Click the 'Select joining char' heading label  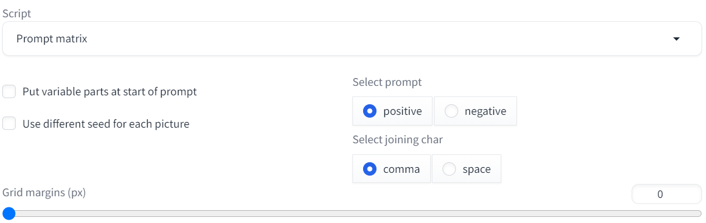(x=397, y=140)
